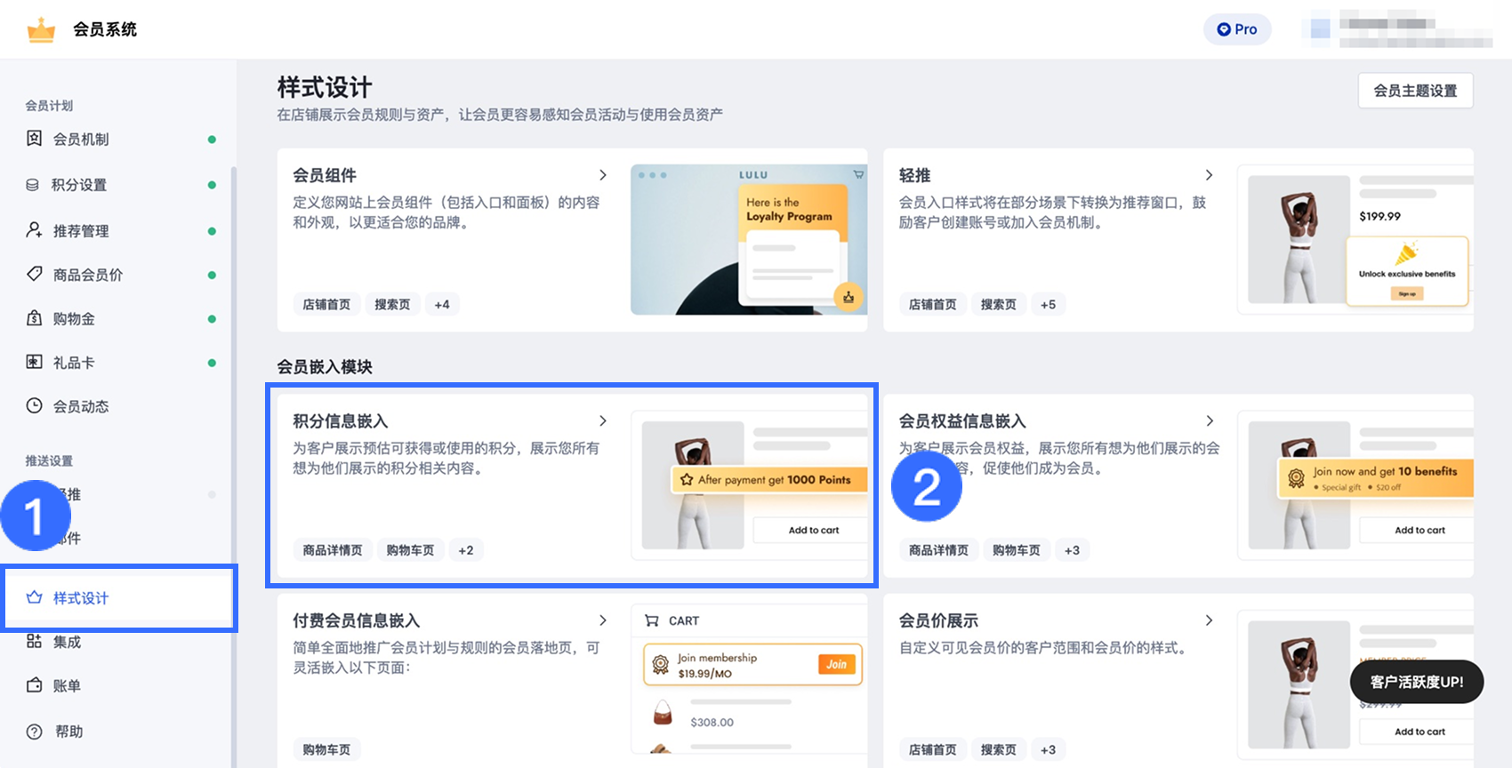The height and width of the screenshot is (768, 1512).
Task: Click the 会员价展示 preview image
Action: pyautogui.click(x=1355, y=684)
